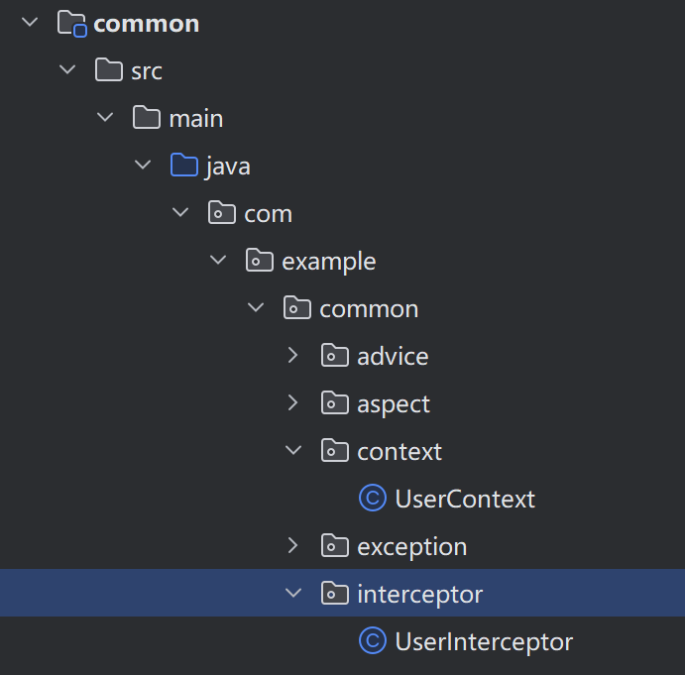Select the example package label
Image resolution: width=685 pixels, height=675 pixels.
[x=328, y=262]
